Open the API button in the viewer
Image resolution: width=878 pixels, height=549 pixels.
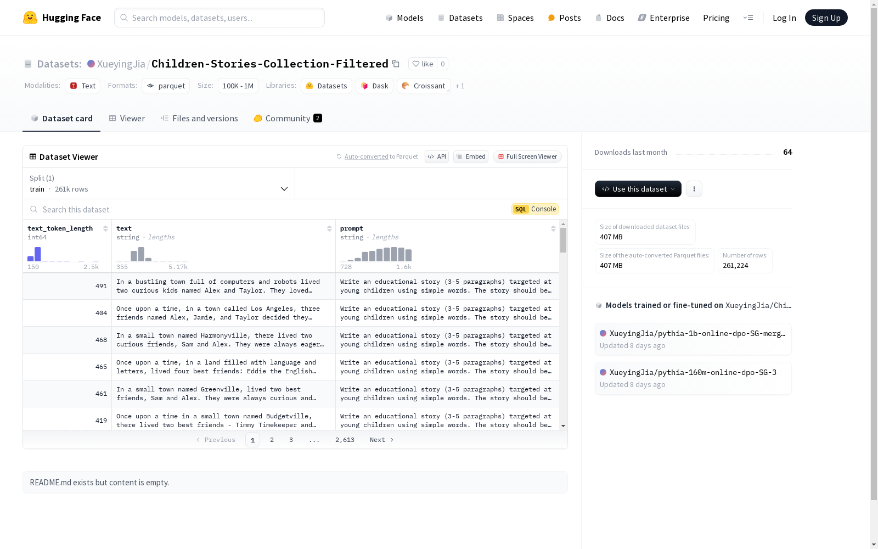tap(437, 156)
